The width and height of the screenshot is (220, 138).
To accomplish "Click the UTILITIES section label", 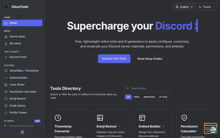I will [9, 65].
